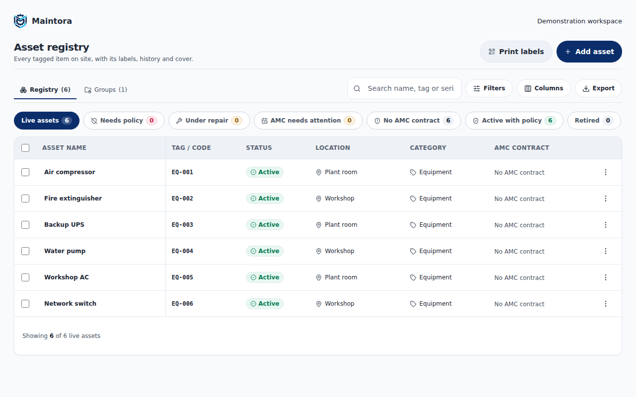Open the Network switch asset name

(70, 304)
